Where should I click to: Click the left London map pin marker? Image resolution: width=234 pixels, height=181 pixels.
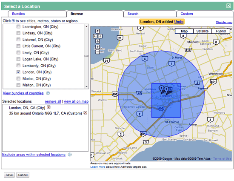point(161,89)
